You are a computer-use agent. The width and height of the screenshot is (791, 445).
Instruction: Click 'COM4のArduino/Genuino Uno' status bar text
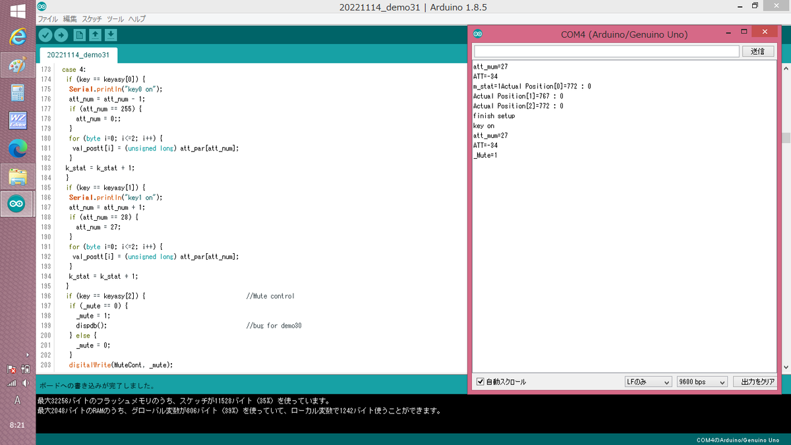(738, 440)
